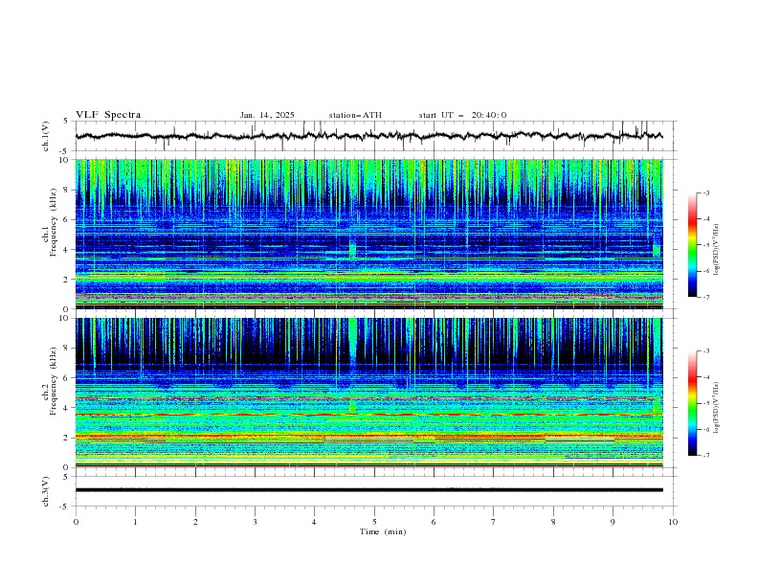Select the date text "Jan. 14, 2025"
This screenshot has height=586, width=758.
[x=267, y=115]
